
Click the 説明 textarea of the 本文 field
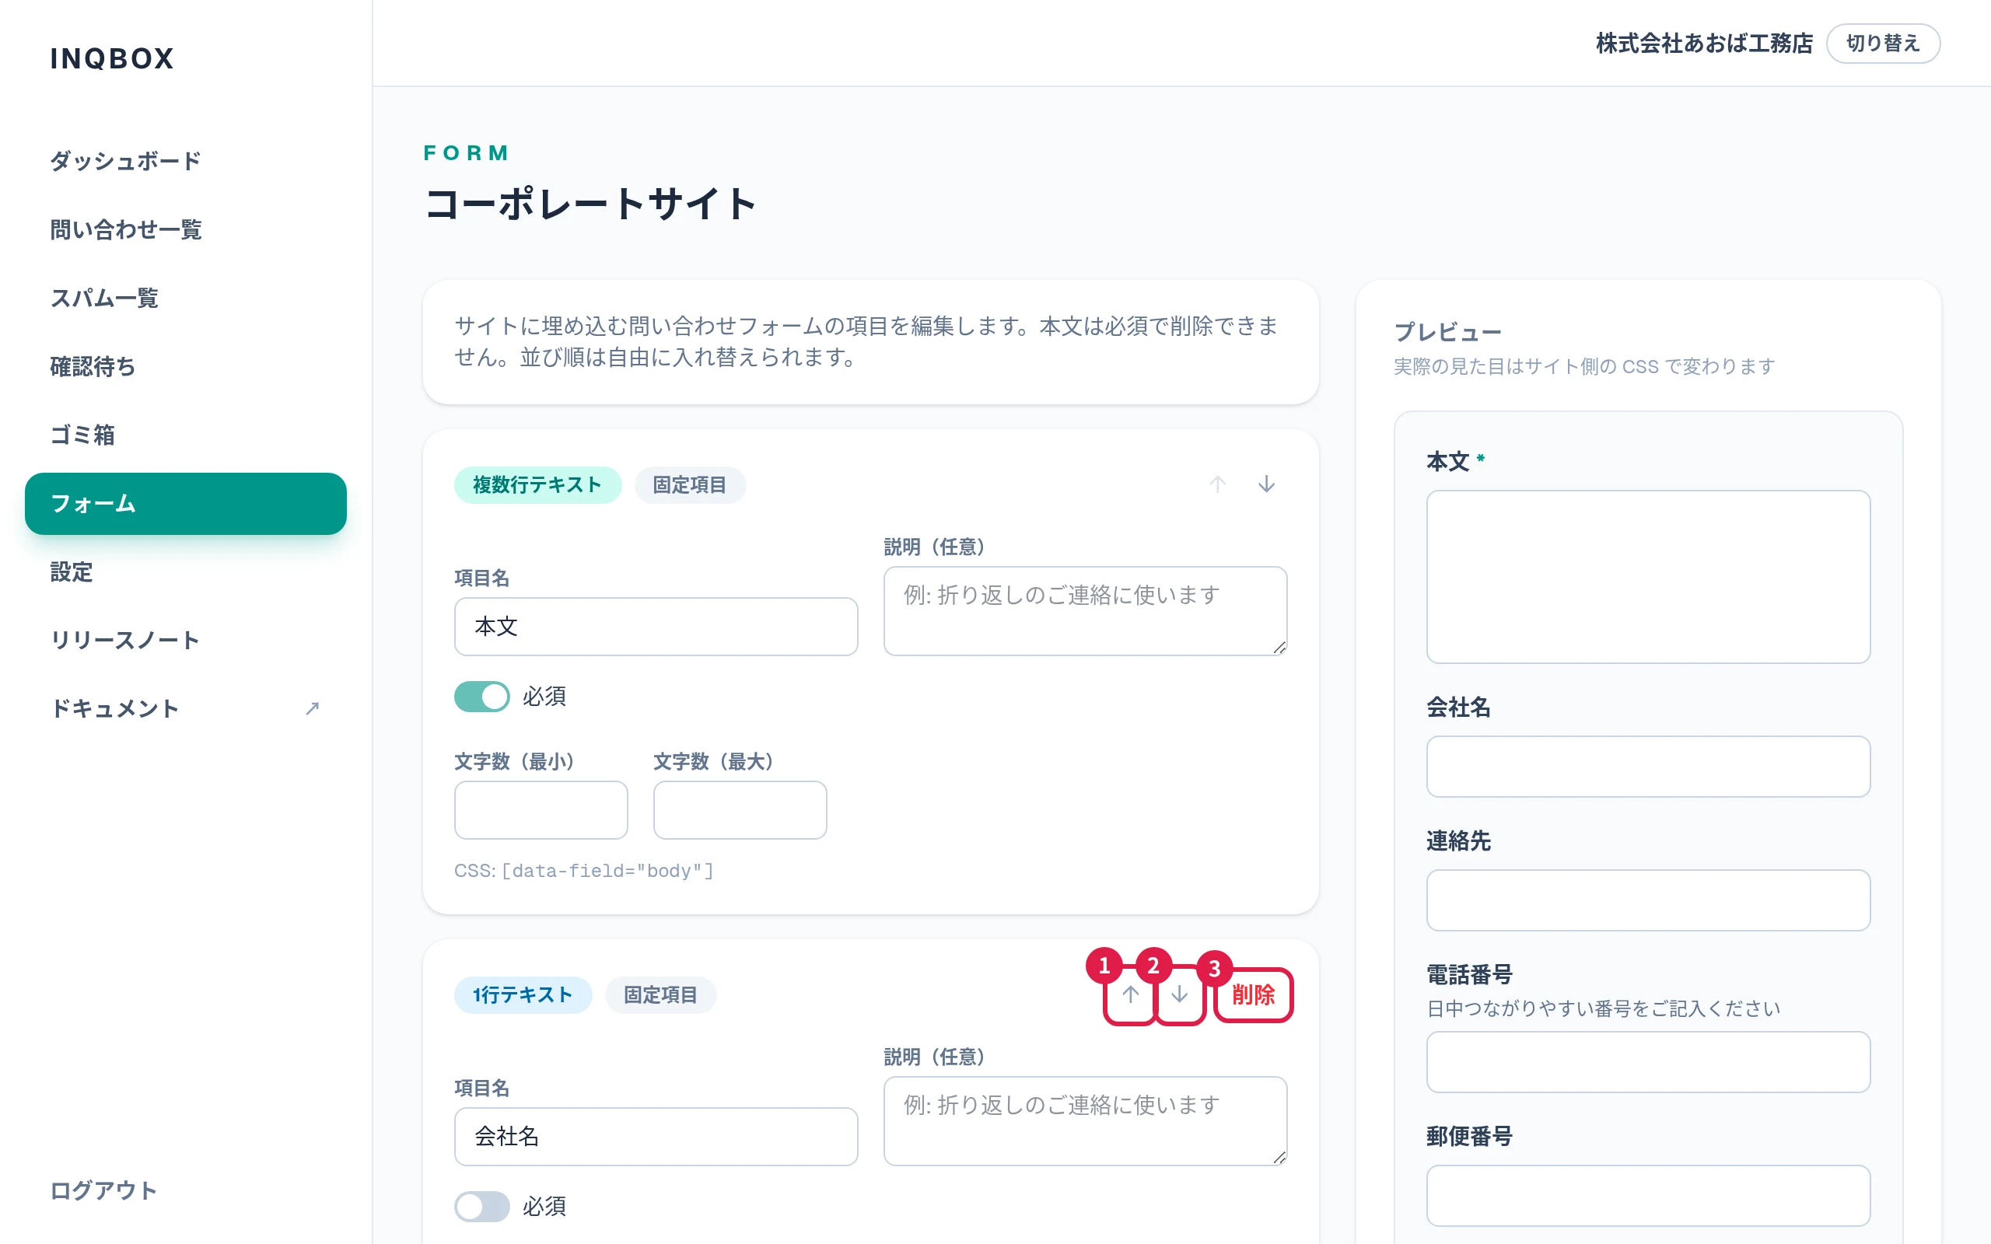tap(1085, 610)
